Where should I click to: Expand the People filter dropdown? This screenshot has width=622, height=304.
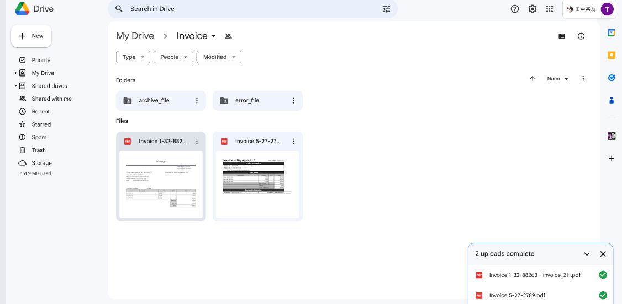pos(173,57)
